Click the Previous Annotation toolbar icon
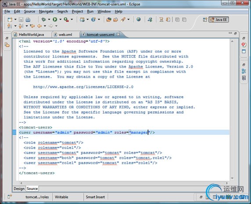Viewport: 251px width, 204px height. (21, 26)
